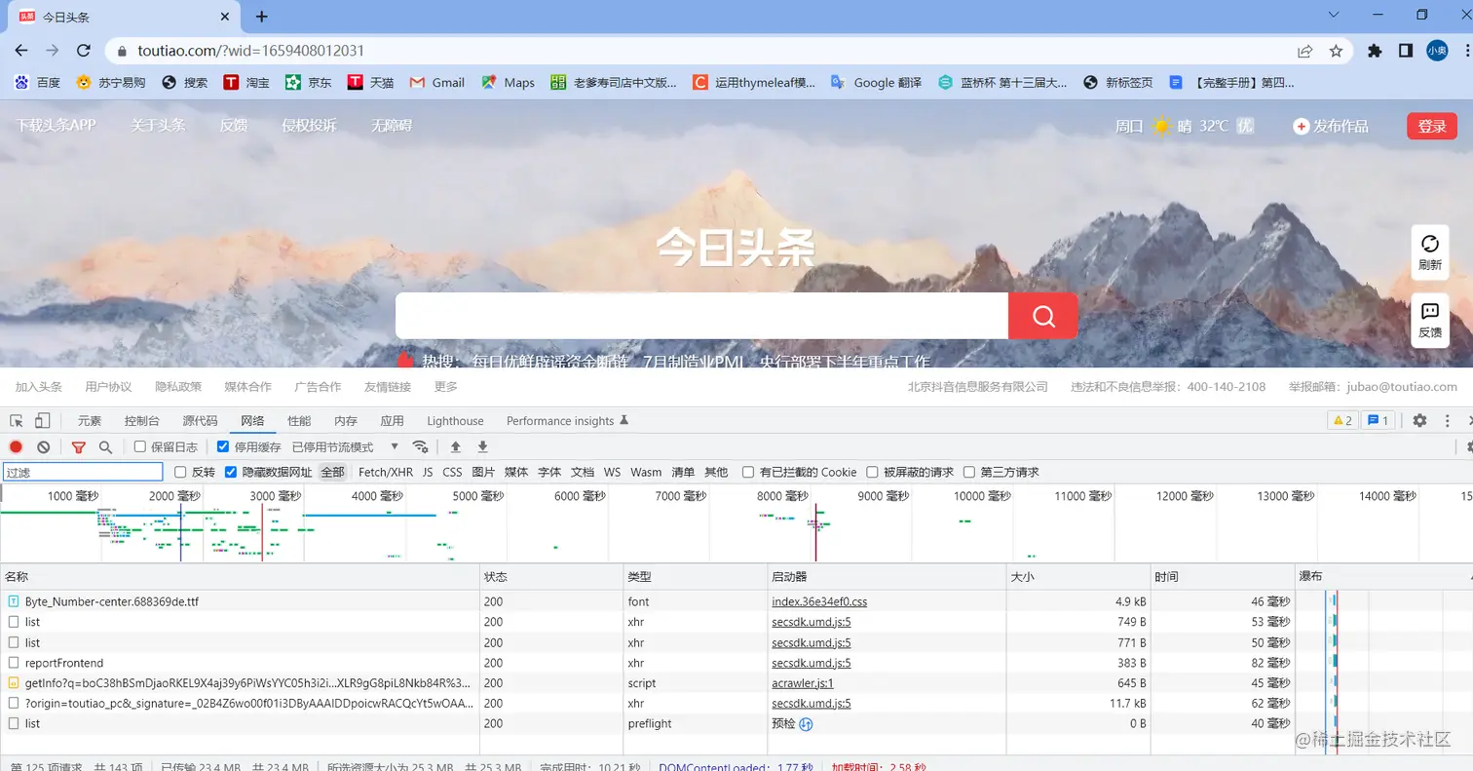This screenshot has height=771, width=1473.
Task: Click the red search button on Toutiao
Action: [1043, 316]
